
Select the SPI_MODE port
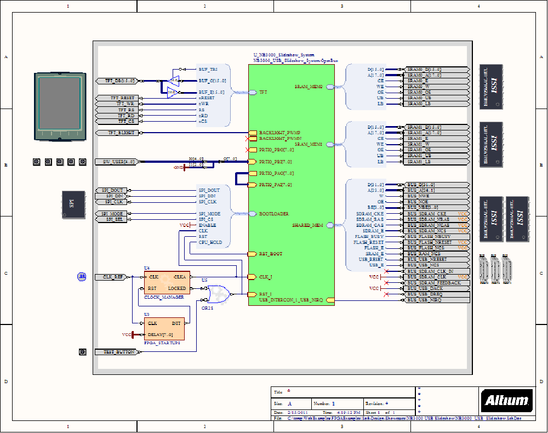(x=111, y=214)
